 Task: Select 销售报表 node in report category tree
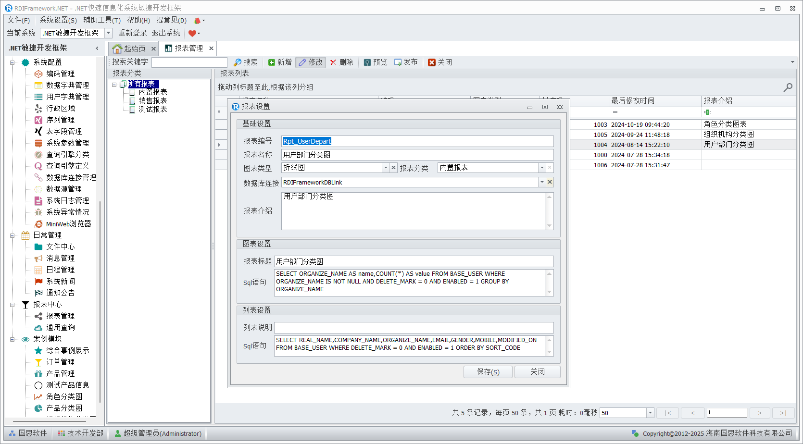tap(152, 101)
